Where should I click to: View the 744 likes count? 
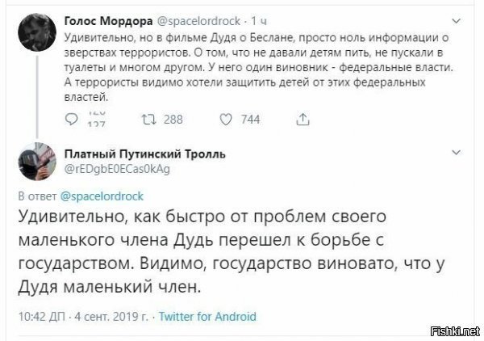click(250, 120)
